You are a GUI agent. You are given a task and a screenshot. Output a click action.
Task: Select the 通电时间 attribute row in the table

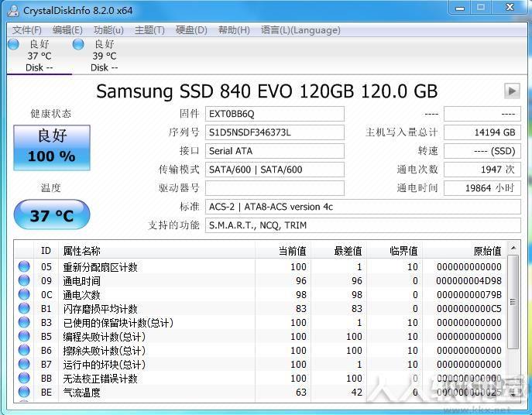[x=260, y=280]
